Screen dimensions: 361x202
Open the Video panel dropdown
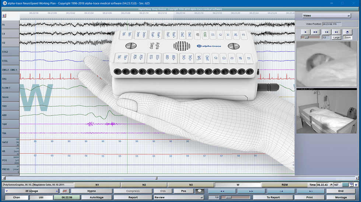click(x=326, y=16)
